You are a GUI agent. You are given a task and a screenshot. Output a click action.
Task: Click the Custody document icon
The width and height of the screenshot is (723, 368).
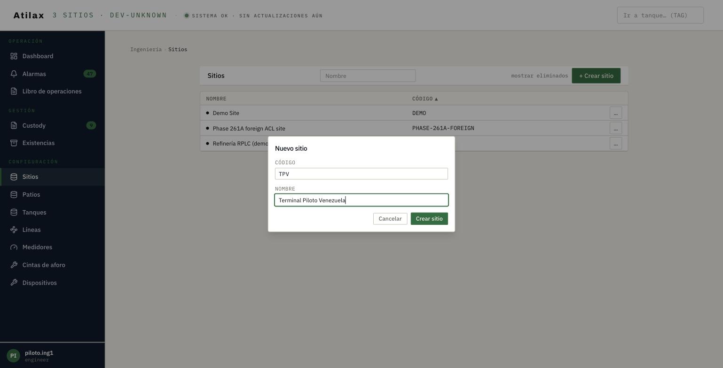[x=14, y=126]
